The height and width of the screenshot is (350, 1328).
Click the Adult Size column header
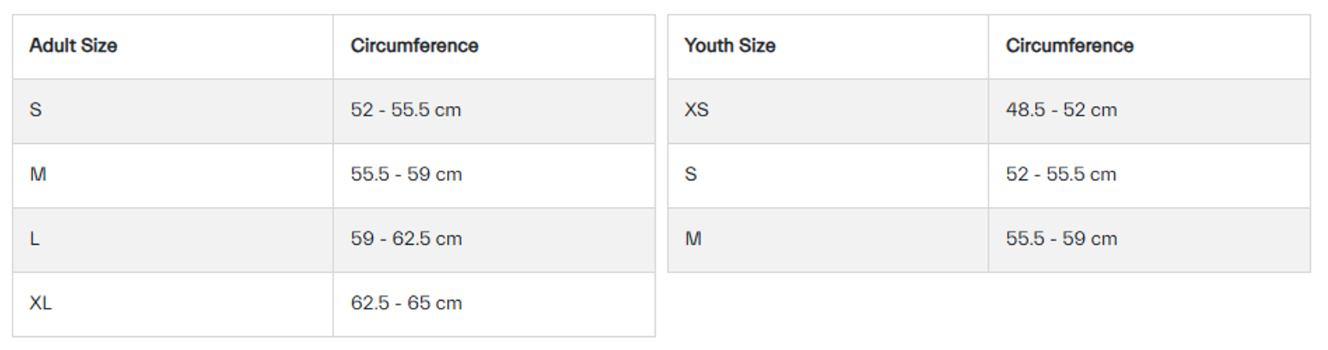click(x=73, y=46)
